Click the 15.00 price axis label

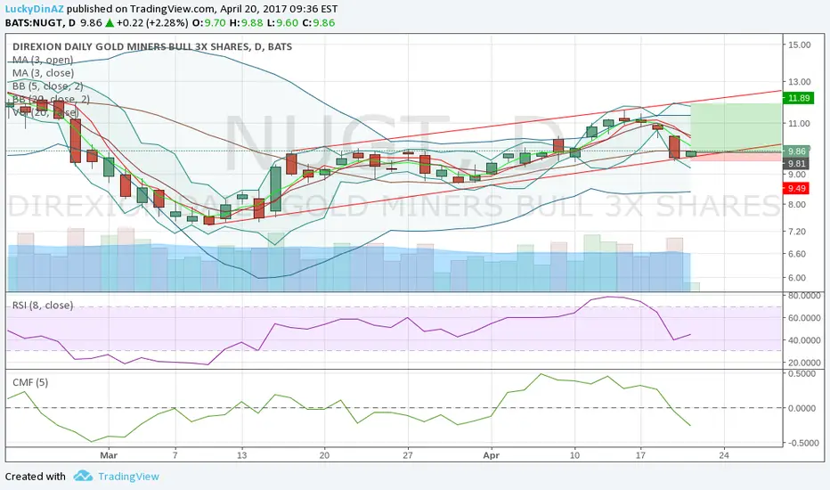[800, 45]
